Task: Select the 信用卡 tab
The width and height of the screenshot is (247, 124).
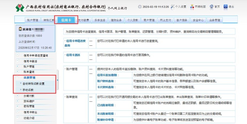Action: (66, 20)
